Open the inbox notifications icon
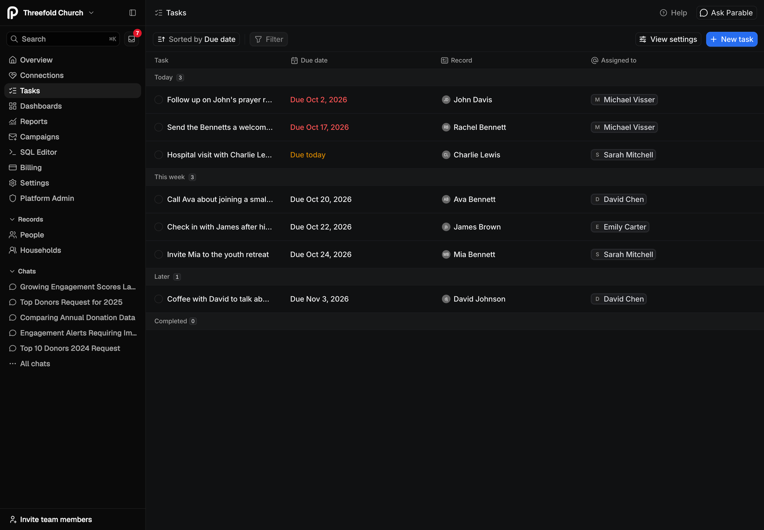 [132, 39]
